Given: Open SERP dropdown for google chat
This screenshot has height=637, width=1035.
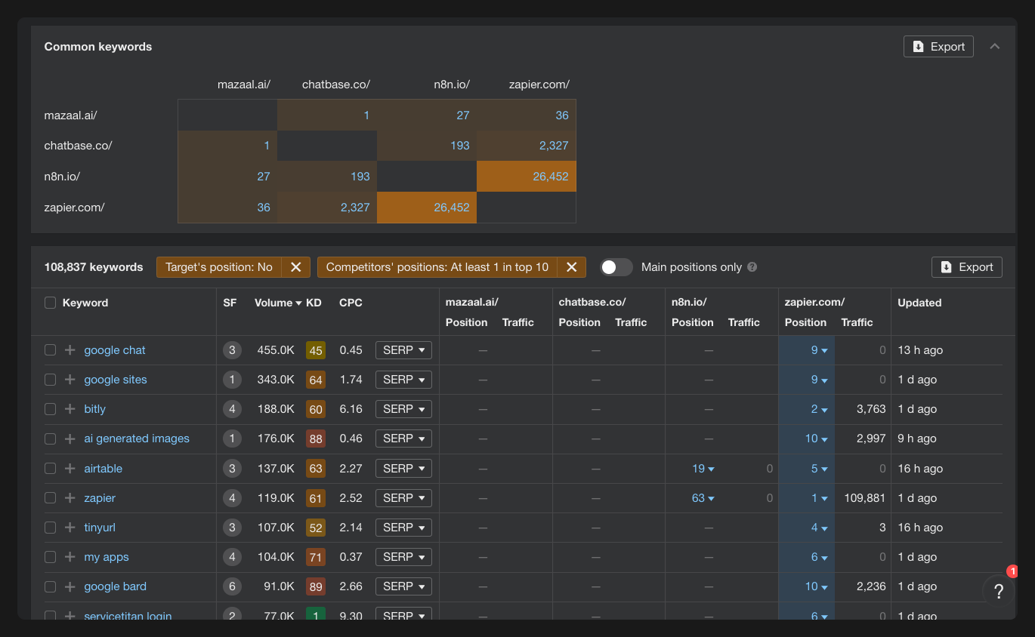Looking at the screenshot, I should pyautogui.click(x=403, y=350).
